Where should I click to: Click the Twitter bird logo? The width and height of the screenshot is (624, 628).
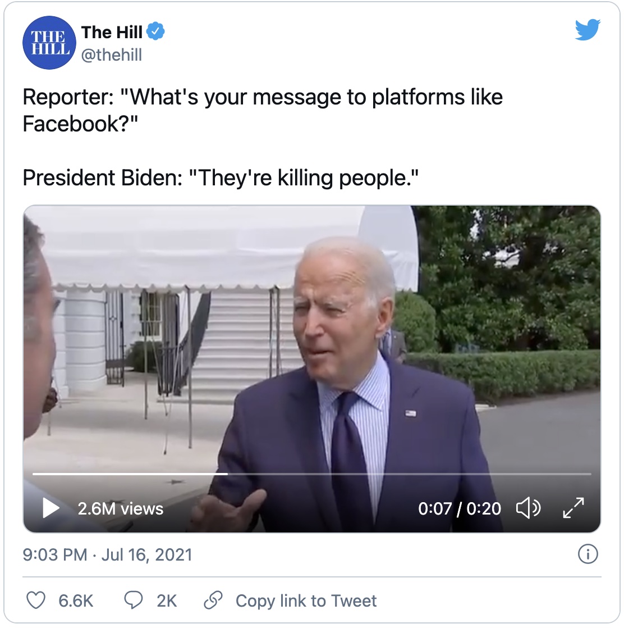click(x=588, y=30)
